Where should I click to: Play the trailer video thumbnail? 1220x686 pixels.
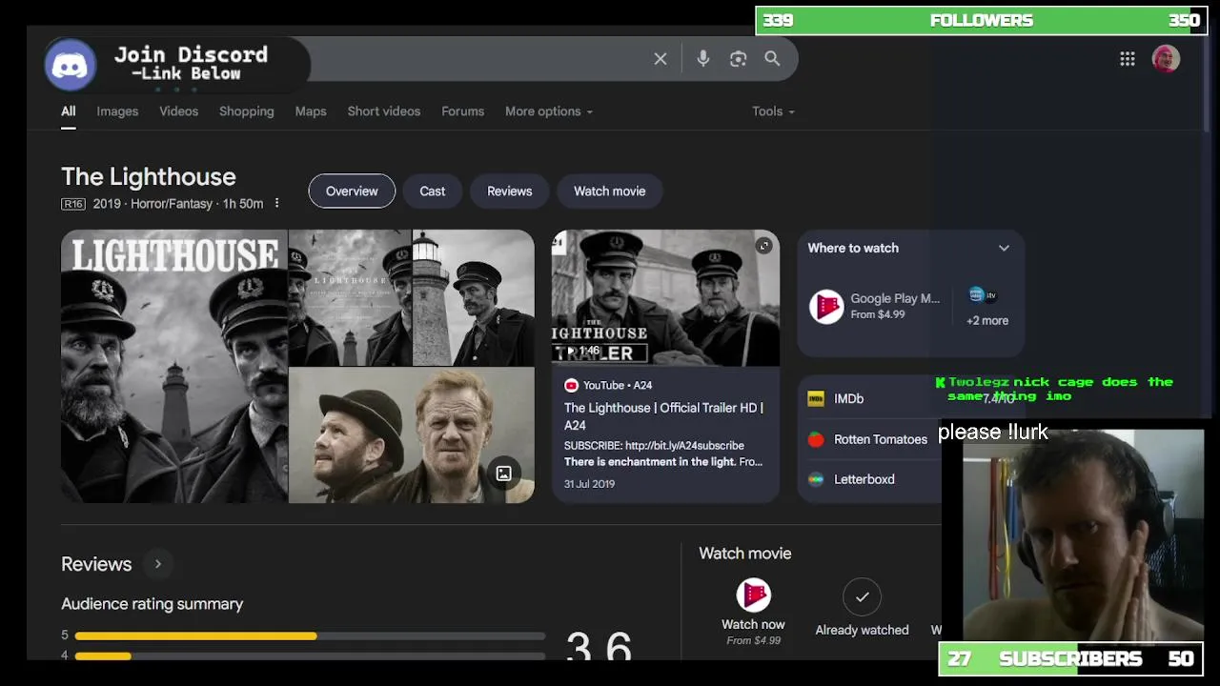click(665, 298)
